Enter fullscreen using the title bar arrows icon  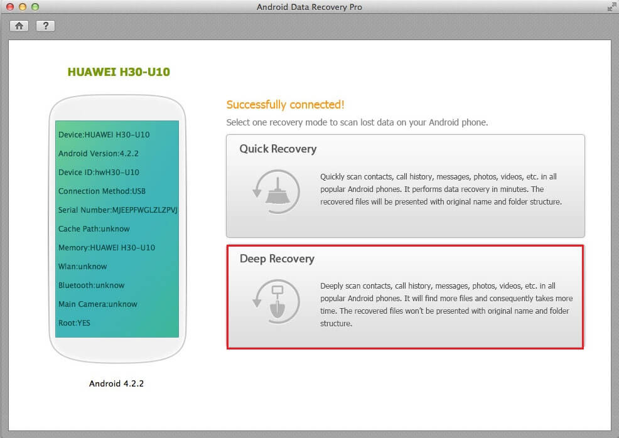611,8
